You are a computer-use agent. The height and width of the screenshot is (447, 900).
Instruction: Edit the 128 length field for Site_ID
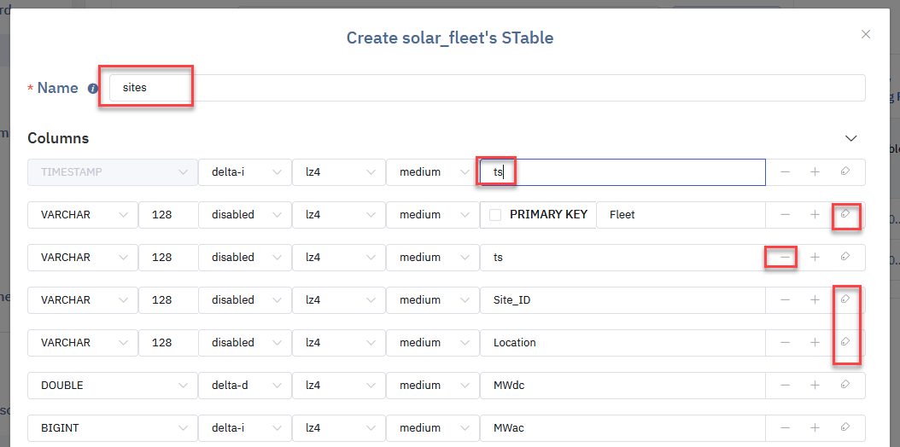167,299
